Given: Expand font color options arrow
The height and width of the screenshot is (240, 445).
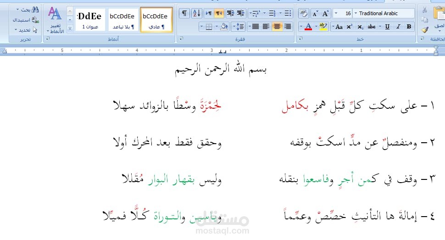Looking at the screenshot, I should coord(301,27).
